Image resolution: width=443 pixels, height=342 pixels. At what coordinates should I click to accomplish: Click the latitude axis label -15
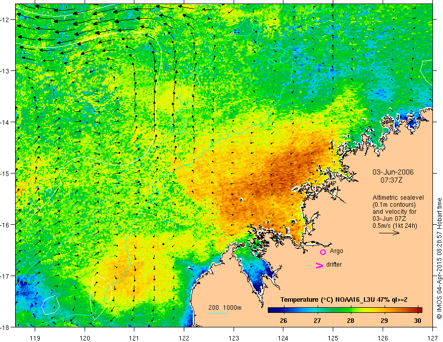[5, 173]
